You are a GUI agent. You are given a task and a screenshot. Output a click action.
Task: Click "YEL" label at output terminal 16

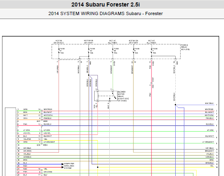212,166
